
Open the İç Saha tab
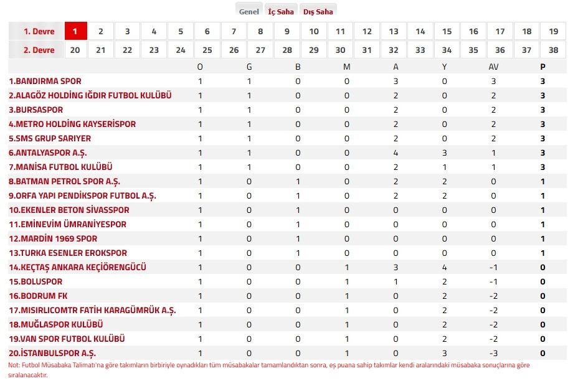pyautogui.click(x=281, y=11)
